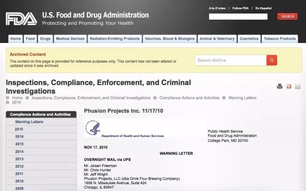This screenshot has height=191, width=306.
Task: Click the NOV 17, 2010 date text
Action: 96,148
